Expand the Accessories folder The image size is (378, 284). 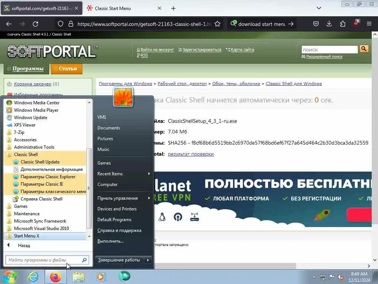coord(45,140)
